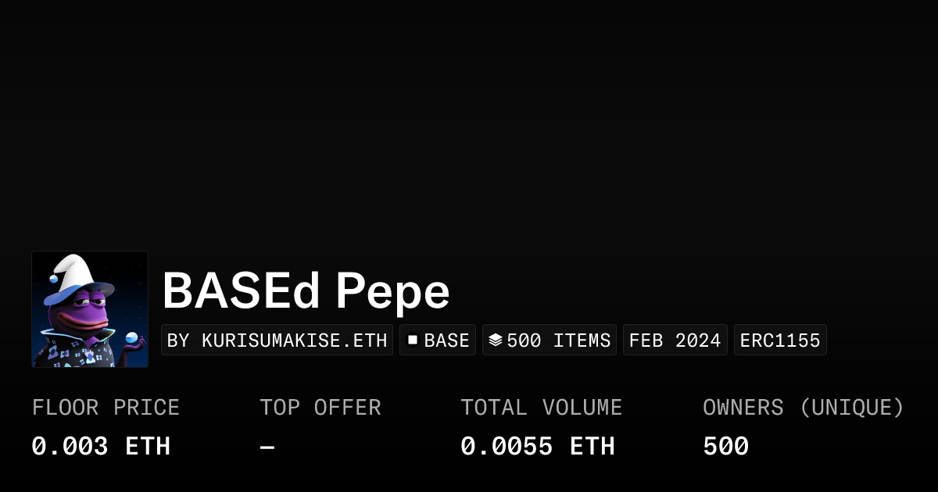Viewport: 938px width, 492px height.
Task: Open the BASEd Pepe collection avatar
Action: click(90, 309)
